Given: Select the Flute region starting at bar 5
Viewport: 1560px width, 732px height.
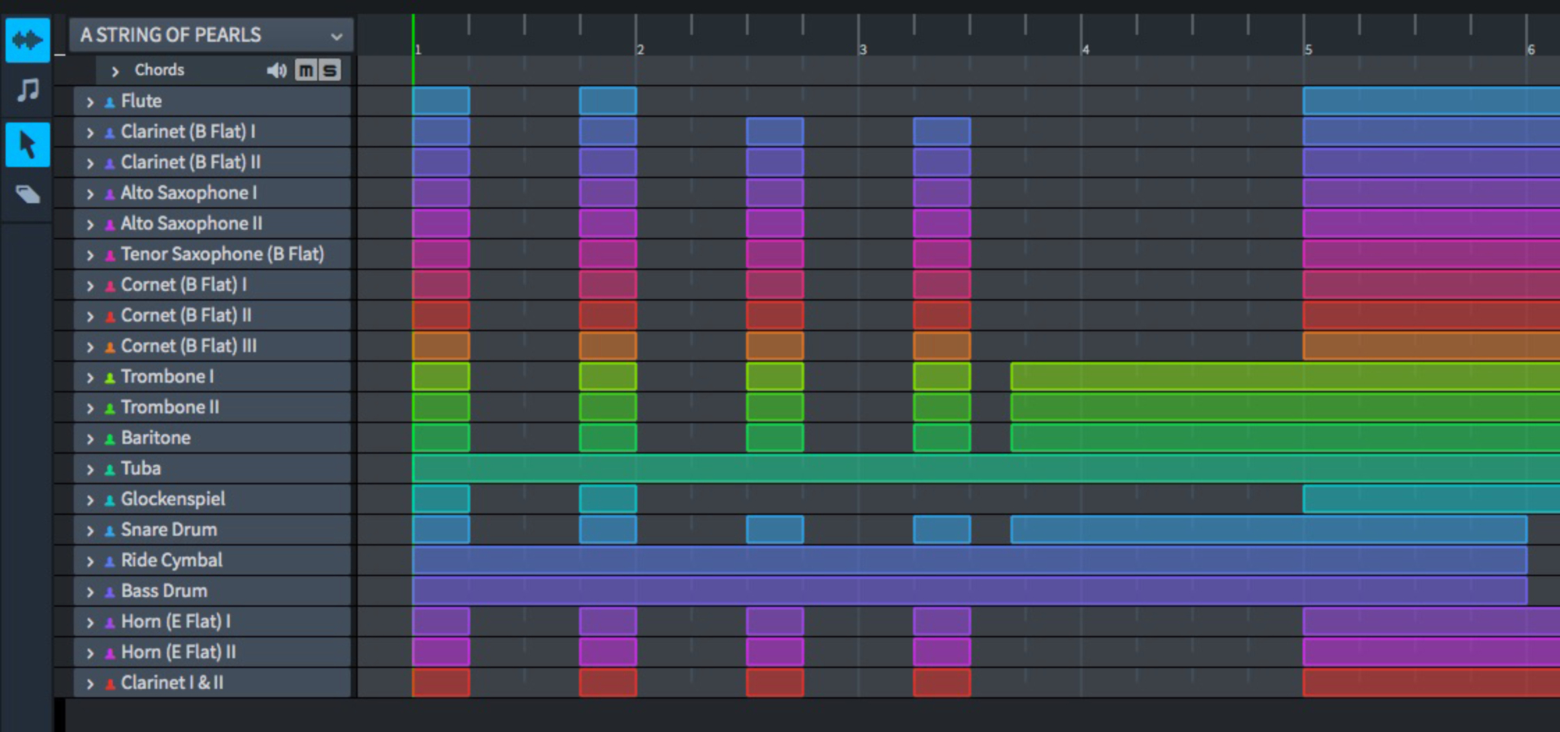Looking at the screenshot, I should [x=1431, y=101].
